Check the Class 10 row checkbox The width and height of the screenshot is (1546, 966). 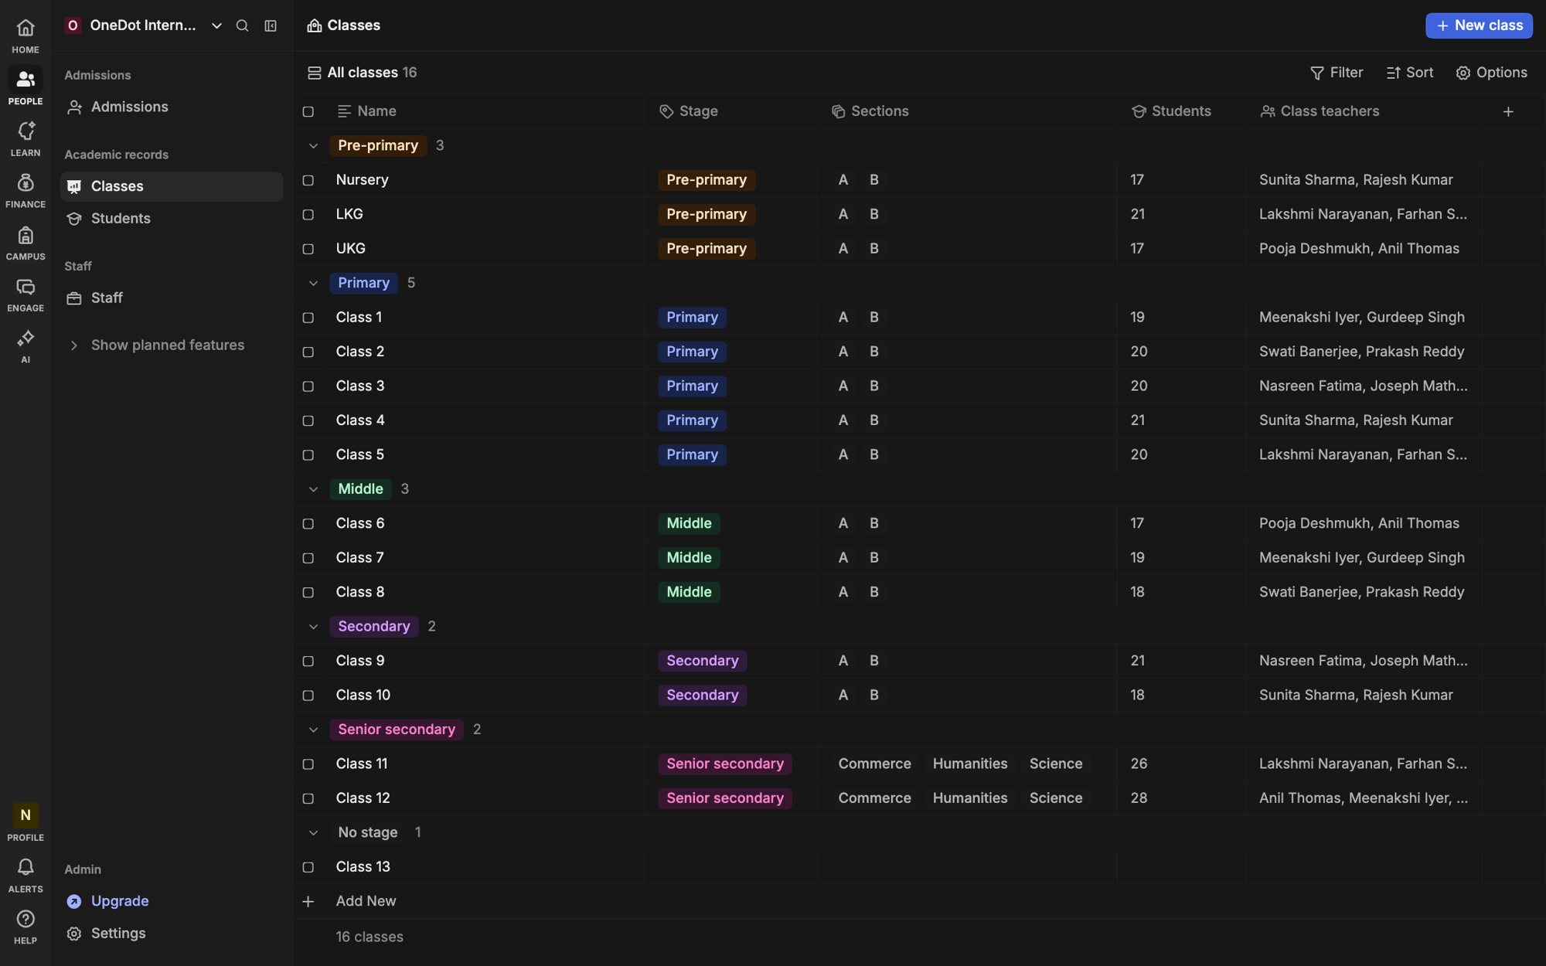pos(308,696)
